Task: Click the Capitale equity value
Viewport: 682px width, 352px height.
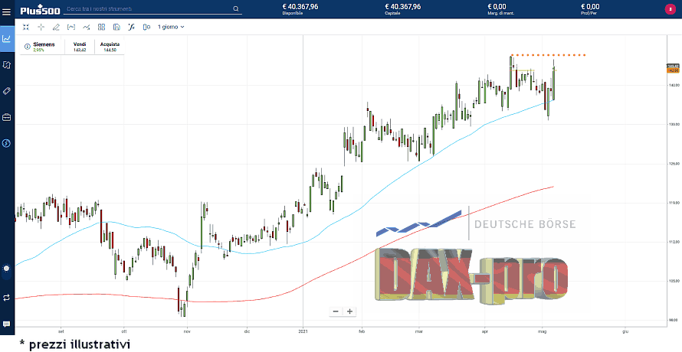Action: tap(402, 7)
